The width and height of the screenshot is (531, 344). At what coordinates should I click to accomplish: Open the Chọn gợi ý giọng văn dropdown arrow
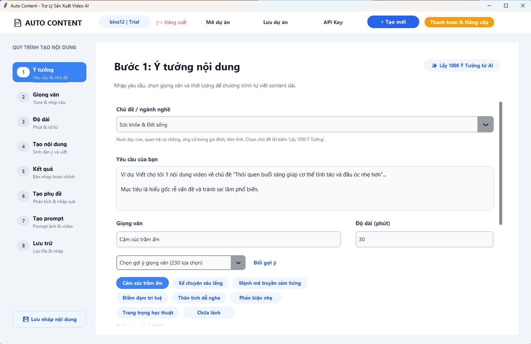(238, 263)
